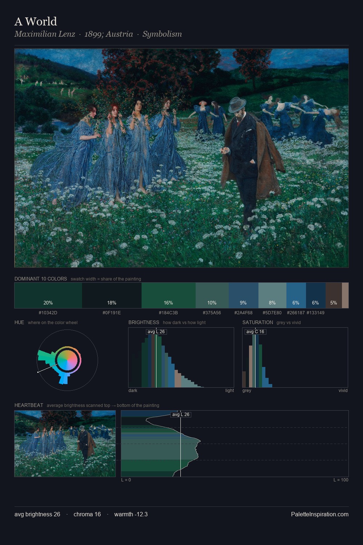Click the hex code #133149
The width and height of the screenshot is (363, 545).
pyautogui.click(x=315, y=312)
